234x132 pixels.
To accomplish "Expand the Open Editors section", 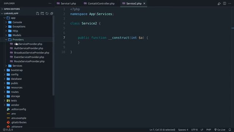I will [12, 9].
